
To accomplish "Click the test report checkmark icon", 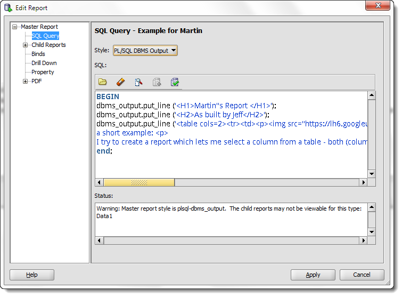I will pos(175,82).
